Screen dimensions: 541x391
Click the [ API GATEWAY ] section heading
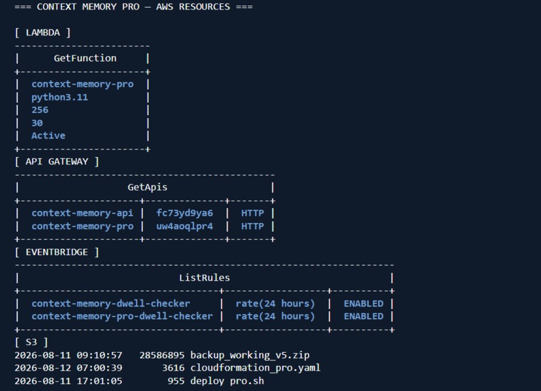tap(57, 162)
